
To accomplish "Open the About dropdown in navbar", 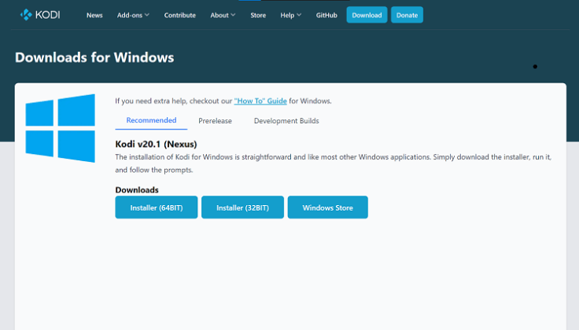I will pos(223,15).
